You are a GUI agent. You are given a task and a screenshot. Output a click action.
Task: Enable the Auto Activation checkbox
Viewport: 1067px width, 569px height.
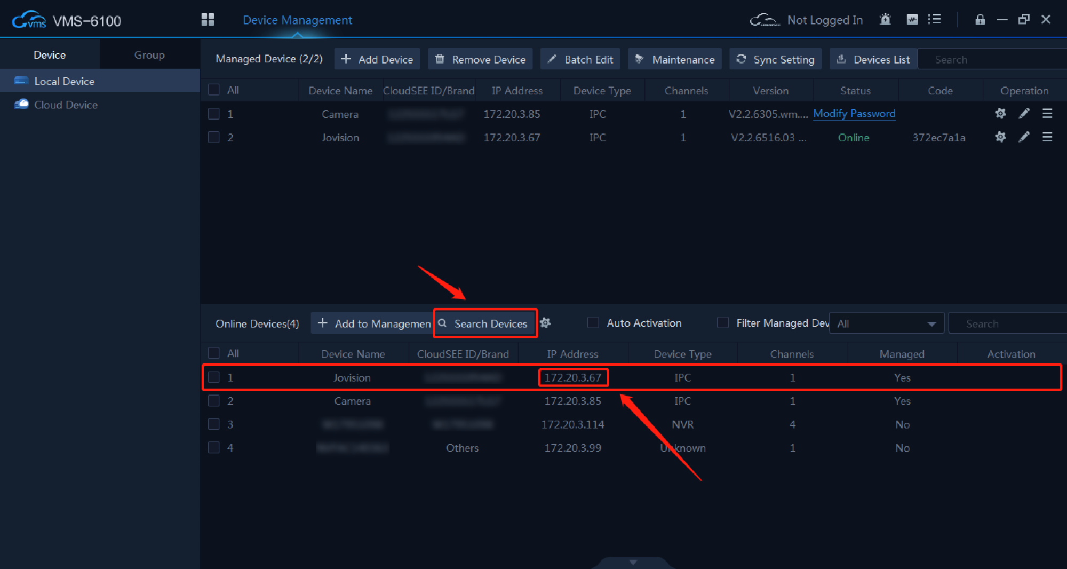pos(593,323)
